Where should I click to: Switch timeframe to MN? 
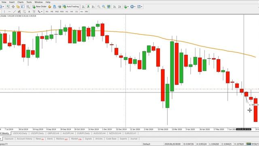(x=86, y=12)
